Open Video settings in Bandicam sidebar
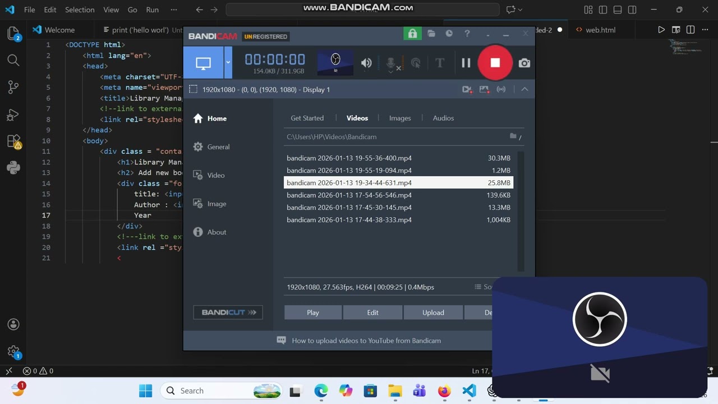 (x=209, y=175)
